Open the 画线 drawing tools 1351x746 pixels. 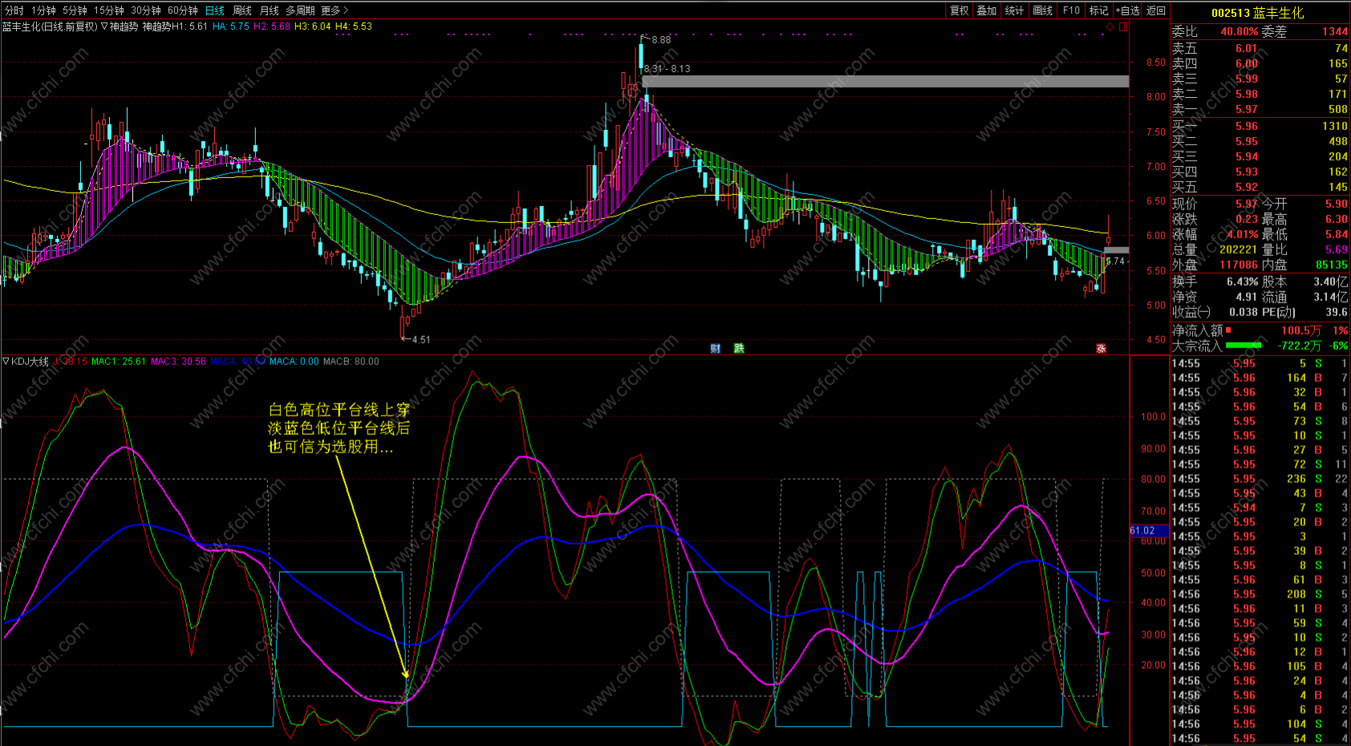(1042, 10)
